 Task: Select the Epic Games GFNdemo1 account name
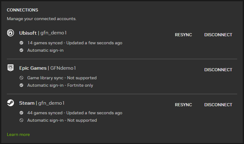[x=63, y=68]
